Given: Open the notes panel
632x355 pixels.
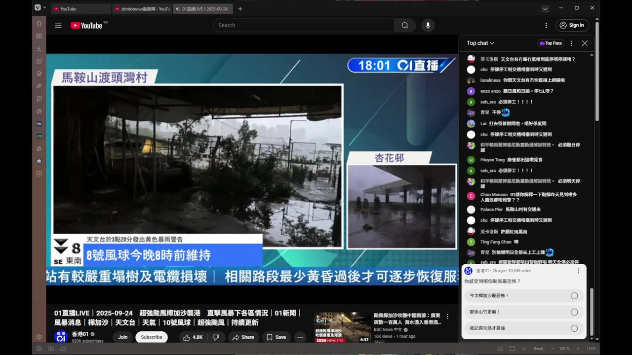Looking at the screenshot, I should coord(39,73).
